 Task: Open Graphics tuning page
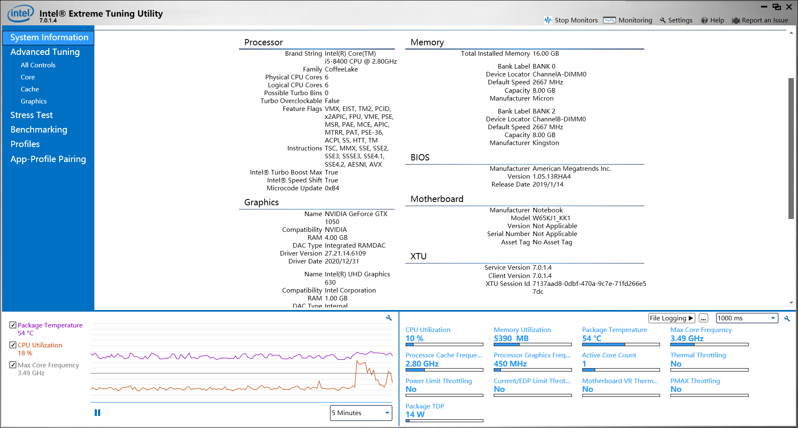click(x=34, y=101)
